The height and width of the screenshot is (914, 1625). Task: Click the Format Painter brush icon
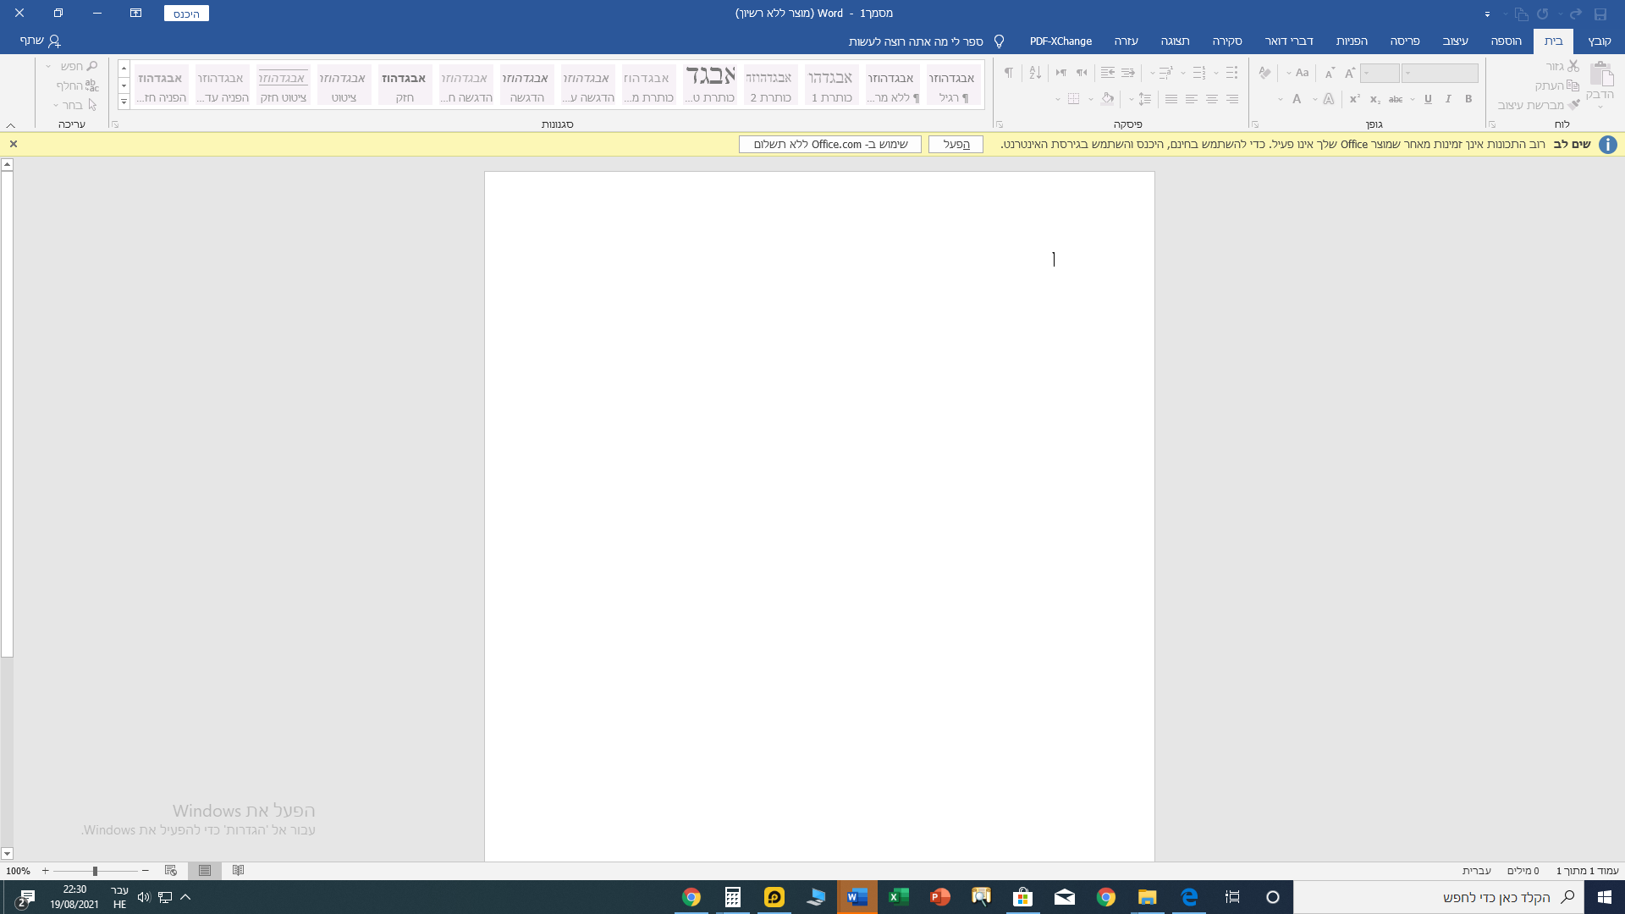[1573, 105]
